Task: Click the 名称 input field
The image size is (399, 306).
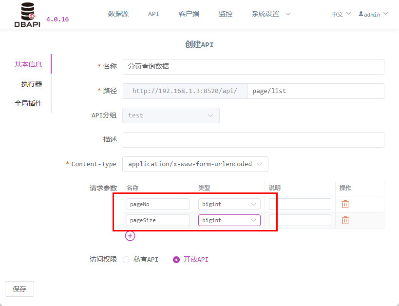Action: coord(253,67)
